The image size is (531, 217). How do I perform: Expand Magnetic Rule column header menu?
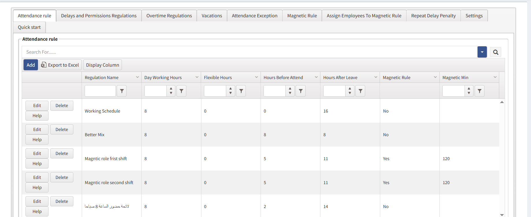click(435, 77)
